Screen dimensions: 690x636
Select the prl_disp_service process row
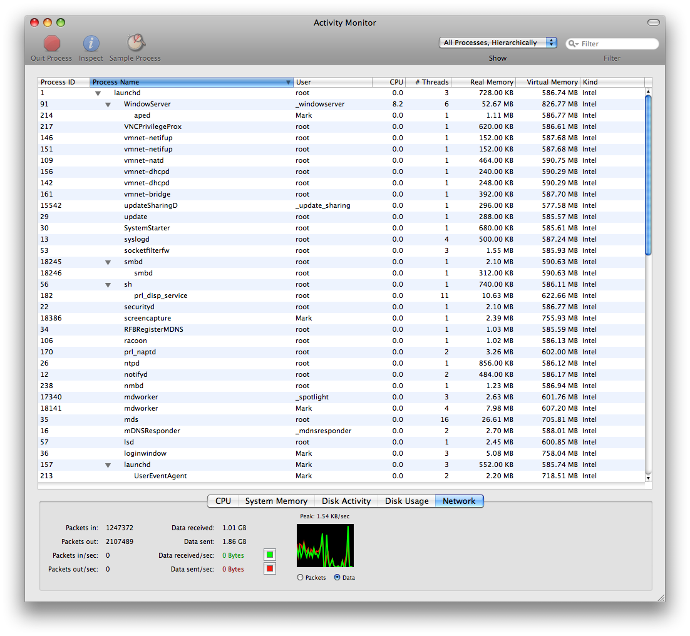click(x=341, y=295)
